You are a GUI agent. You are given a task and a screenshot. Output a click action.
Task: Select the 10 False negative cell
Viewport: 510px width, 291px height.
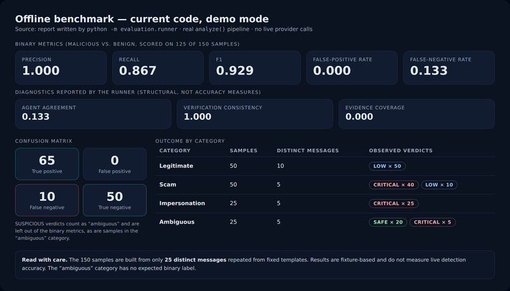tap(47, 200)
